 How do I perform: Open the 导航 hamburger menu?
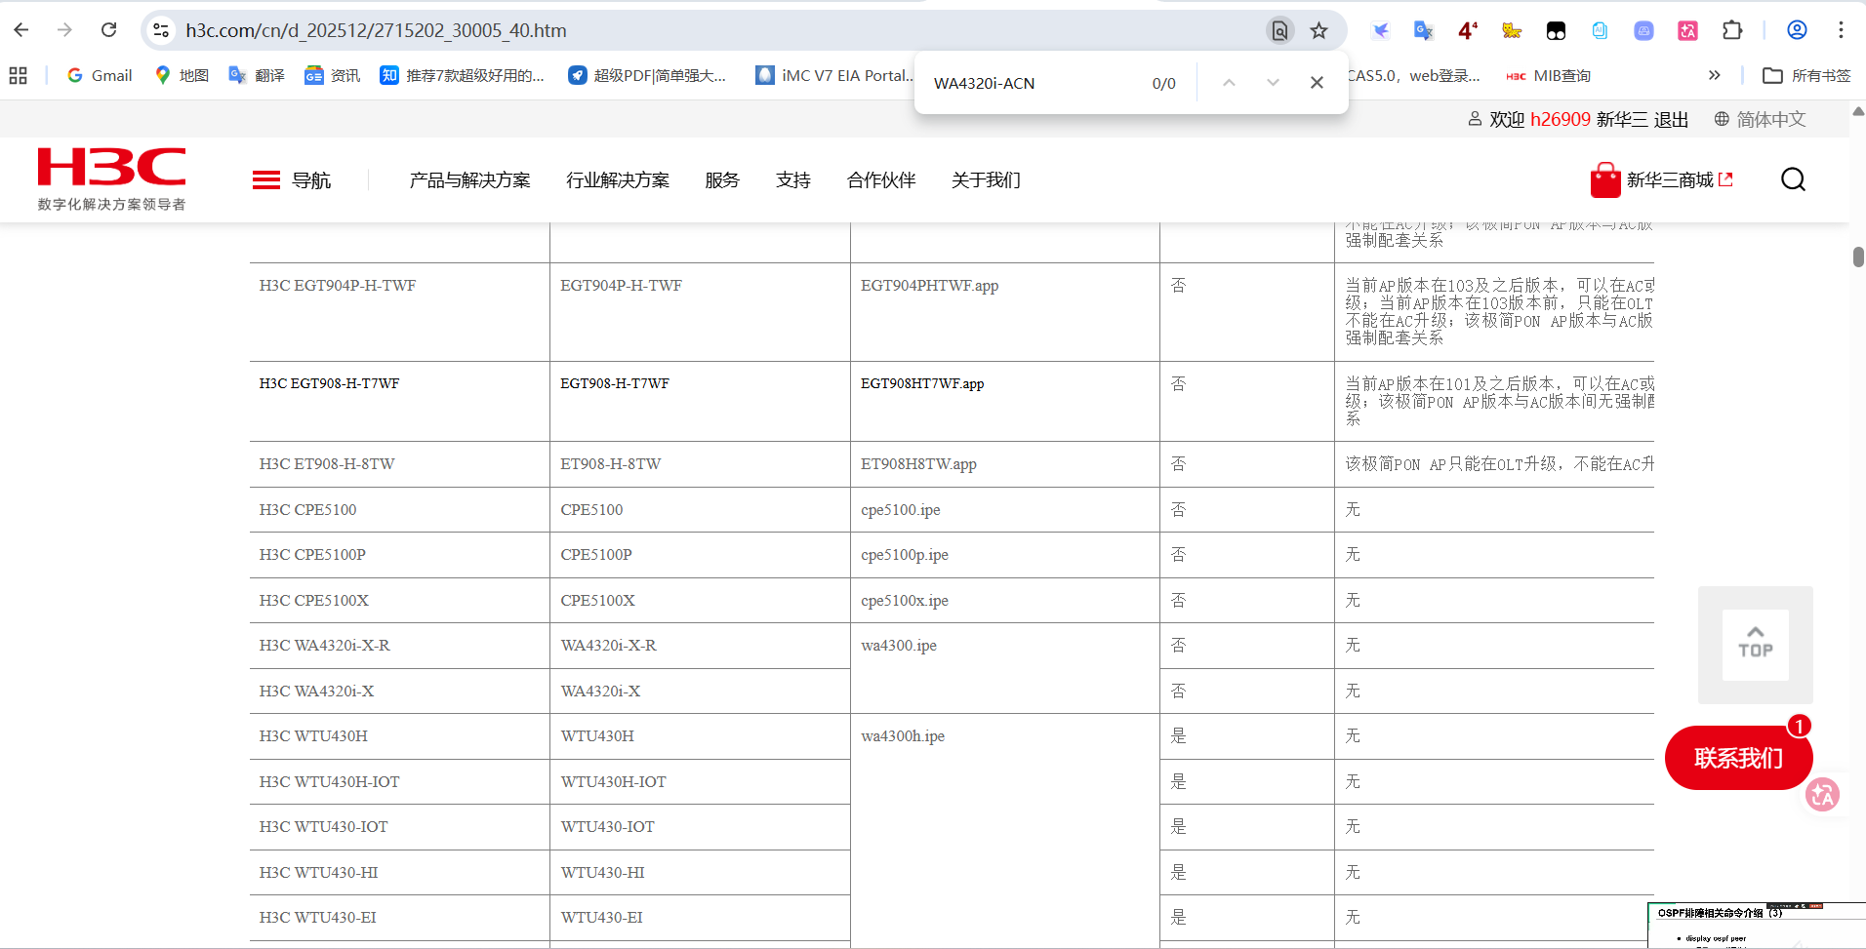click(291, 180)
